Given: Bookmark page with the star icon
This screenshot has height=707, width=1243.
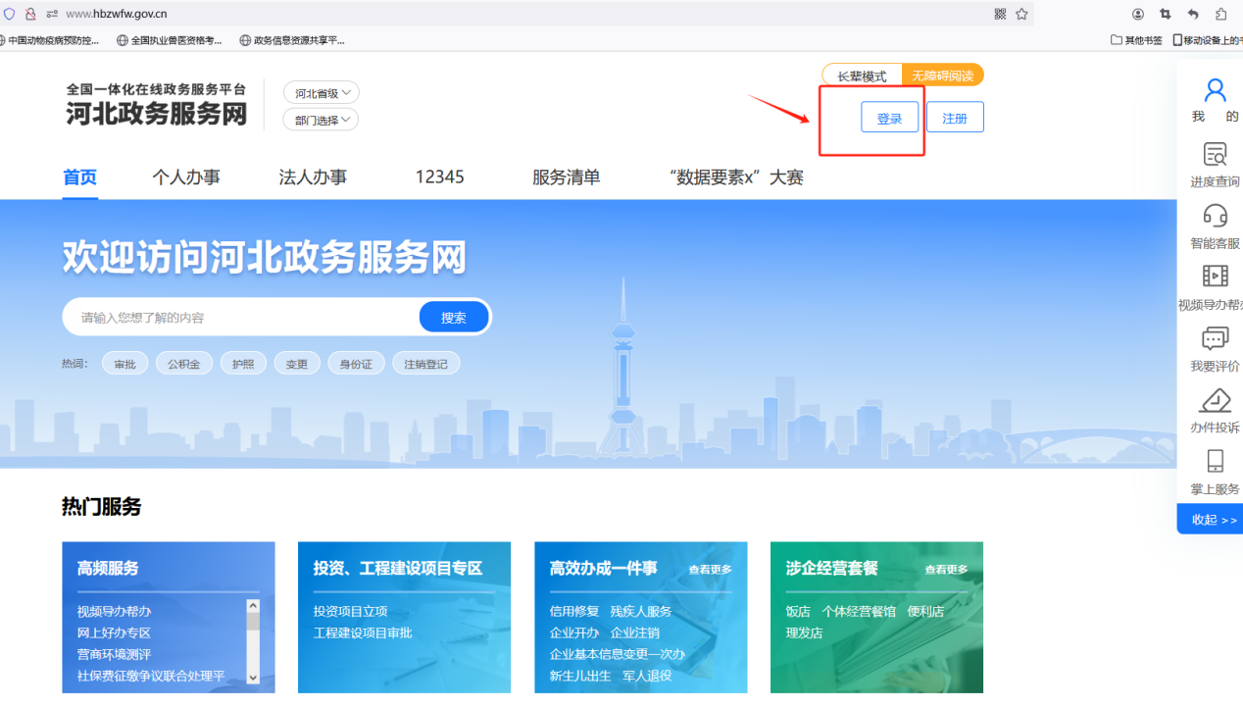Looking at the screenshot, I should click(1021, 14).
